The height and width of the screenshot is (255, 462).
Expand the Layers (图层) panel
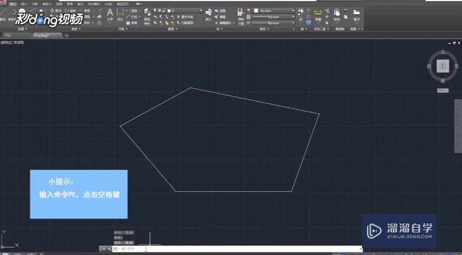point(173,29)
